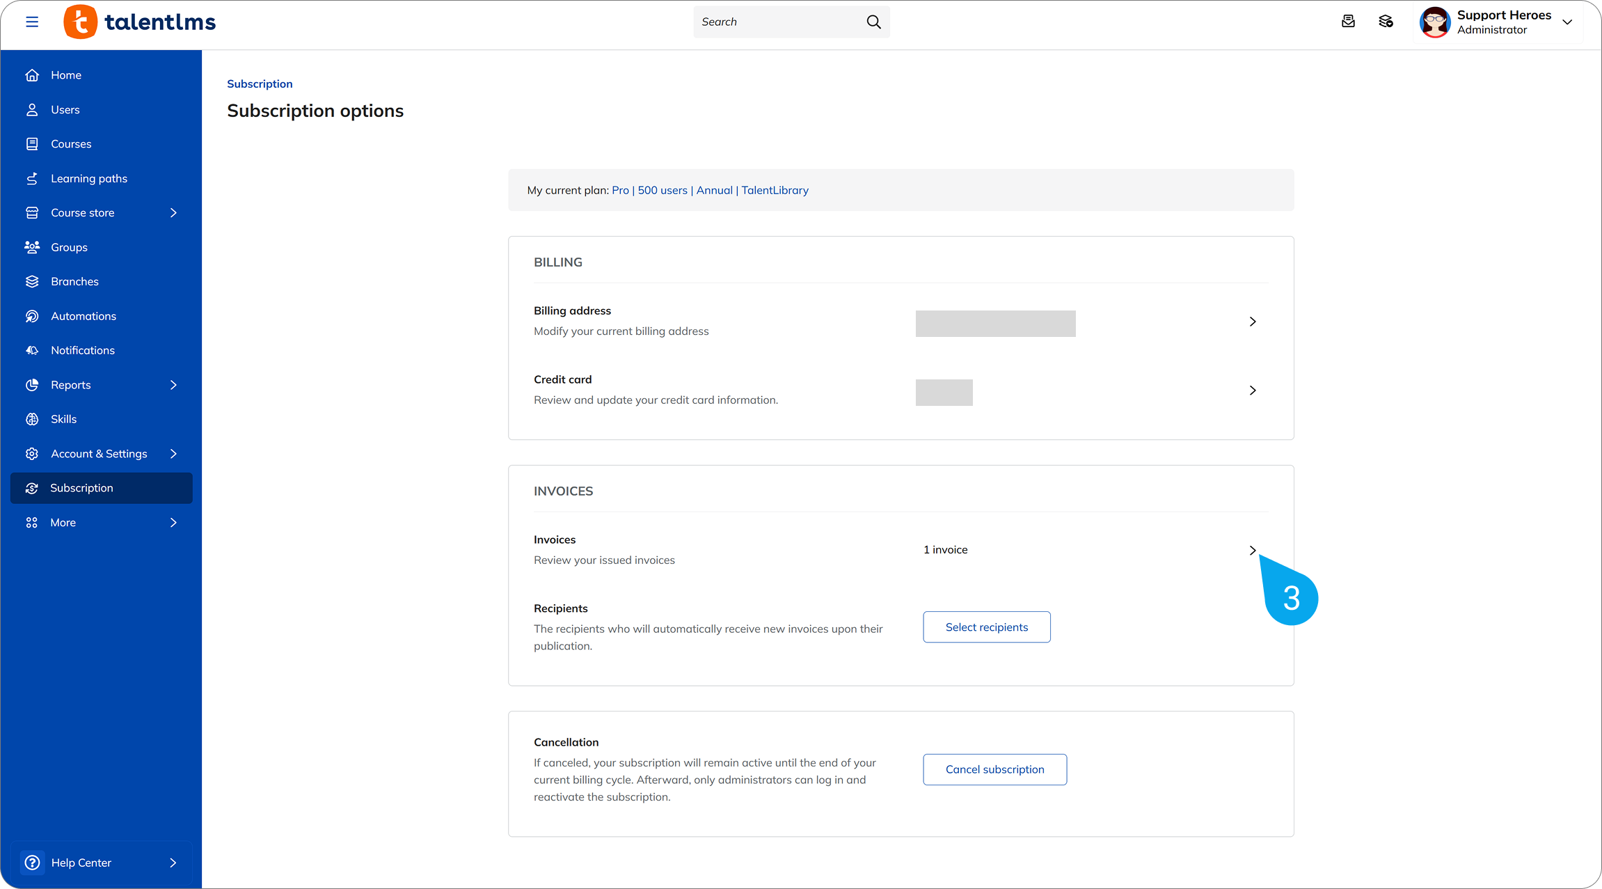The image size is (1602, 889).
Task: Open the Invoices row chevron
Action: point(1252,551)
